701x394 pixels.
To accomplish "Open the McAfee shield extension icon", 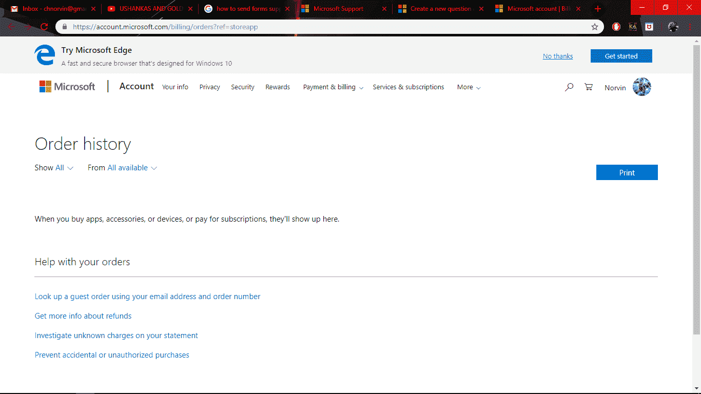I will 649,27.
